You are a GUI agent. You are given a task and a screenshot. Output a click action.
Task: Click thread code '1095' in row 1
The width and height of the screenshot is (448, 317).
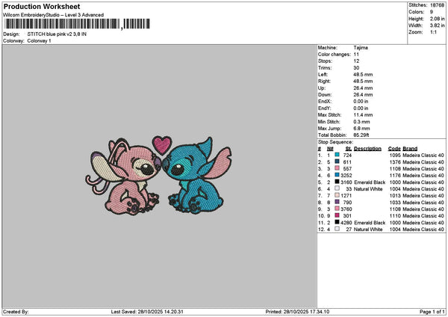[395, 156]
